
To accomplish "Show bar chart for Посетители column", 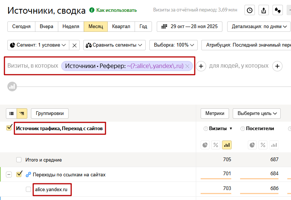I will click(273, 145).
